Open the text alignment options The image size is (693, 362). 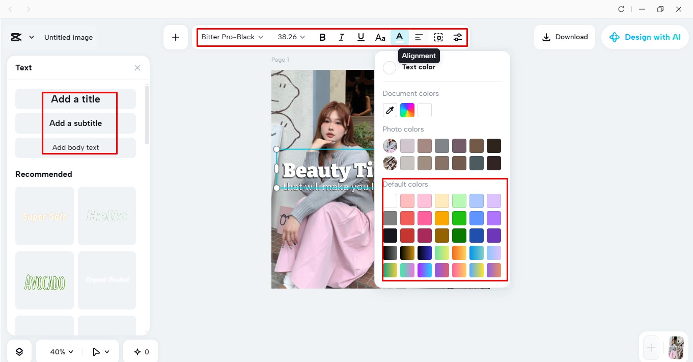[x=419, y=37]
